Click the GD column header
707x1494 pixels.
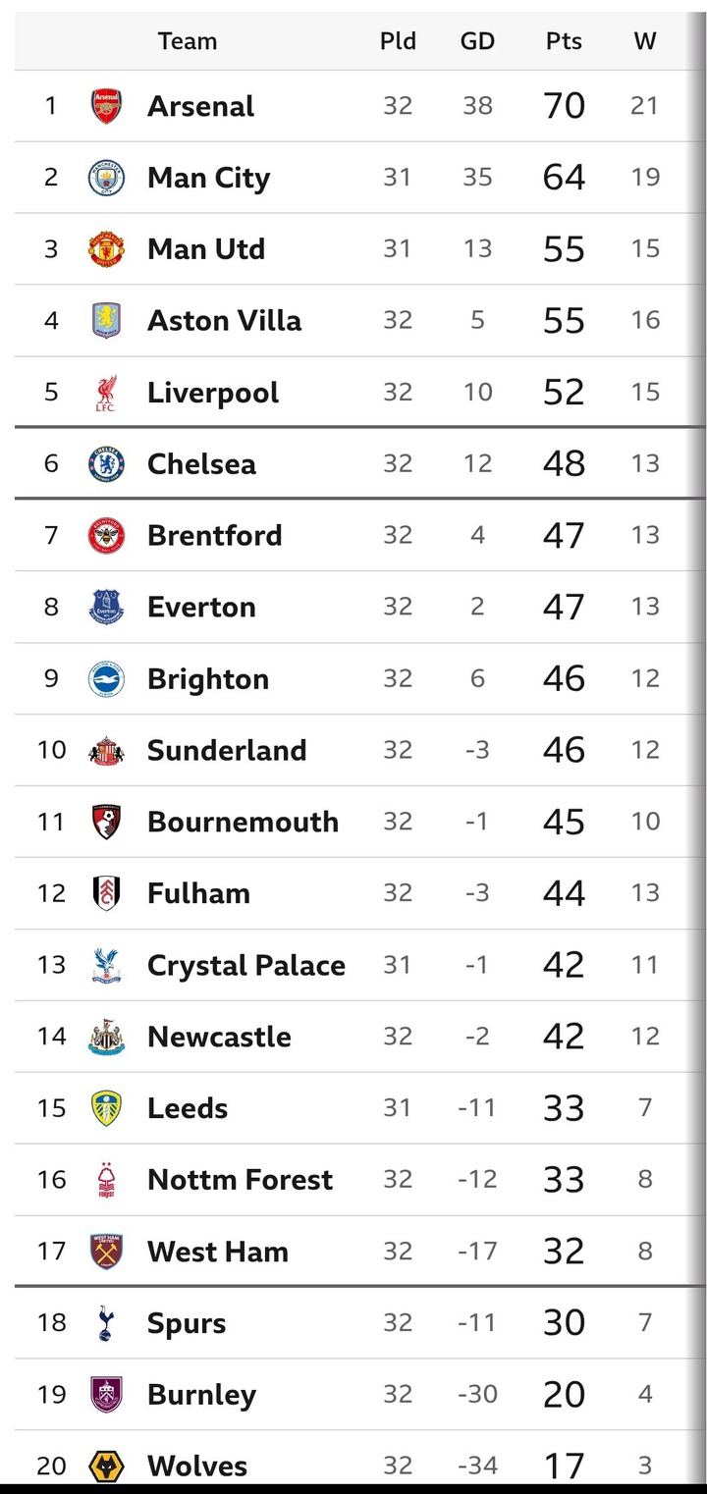coord(477,41)
